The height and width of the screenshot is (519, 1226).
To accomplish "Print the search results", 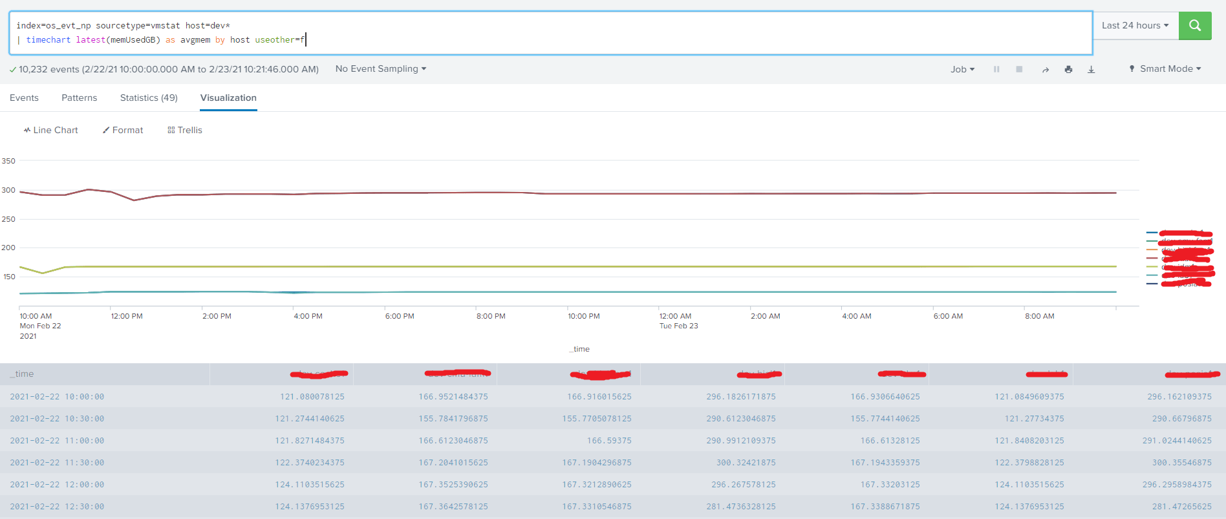I will (x=1068, y=69).
